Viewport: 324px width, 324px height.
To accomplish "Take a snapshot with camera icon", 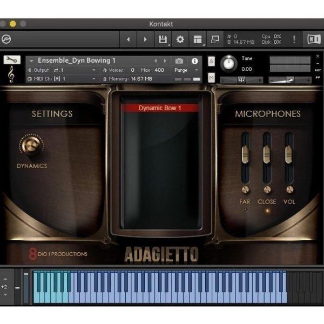I will coord(179,61).
